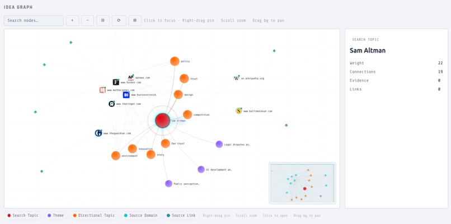Click the www.theringer.com source icon

pyautogui.click(x=111, y=104)
